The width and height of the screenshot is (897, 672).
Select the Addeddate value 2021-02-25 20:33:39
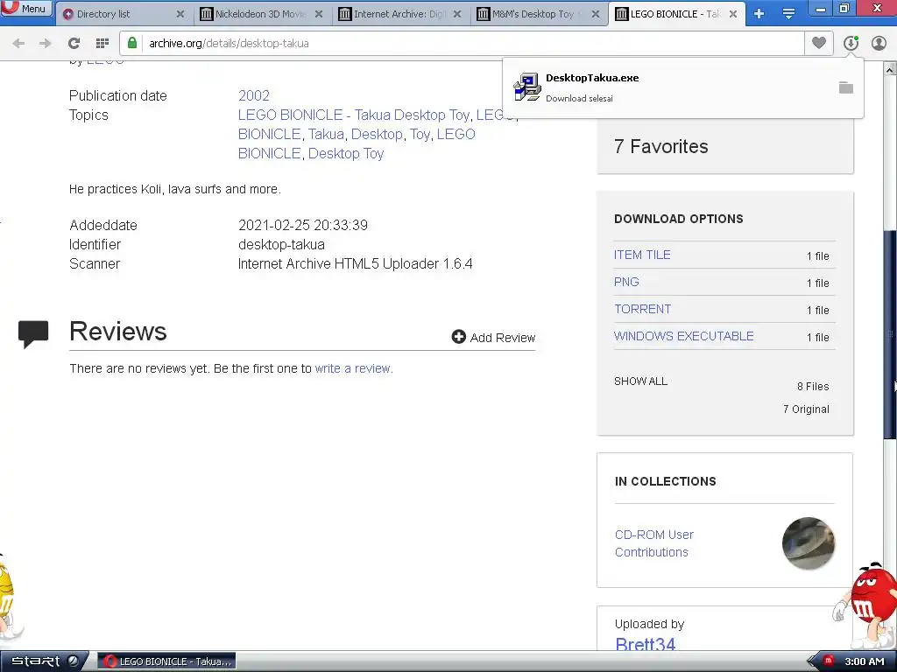302,225
